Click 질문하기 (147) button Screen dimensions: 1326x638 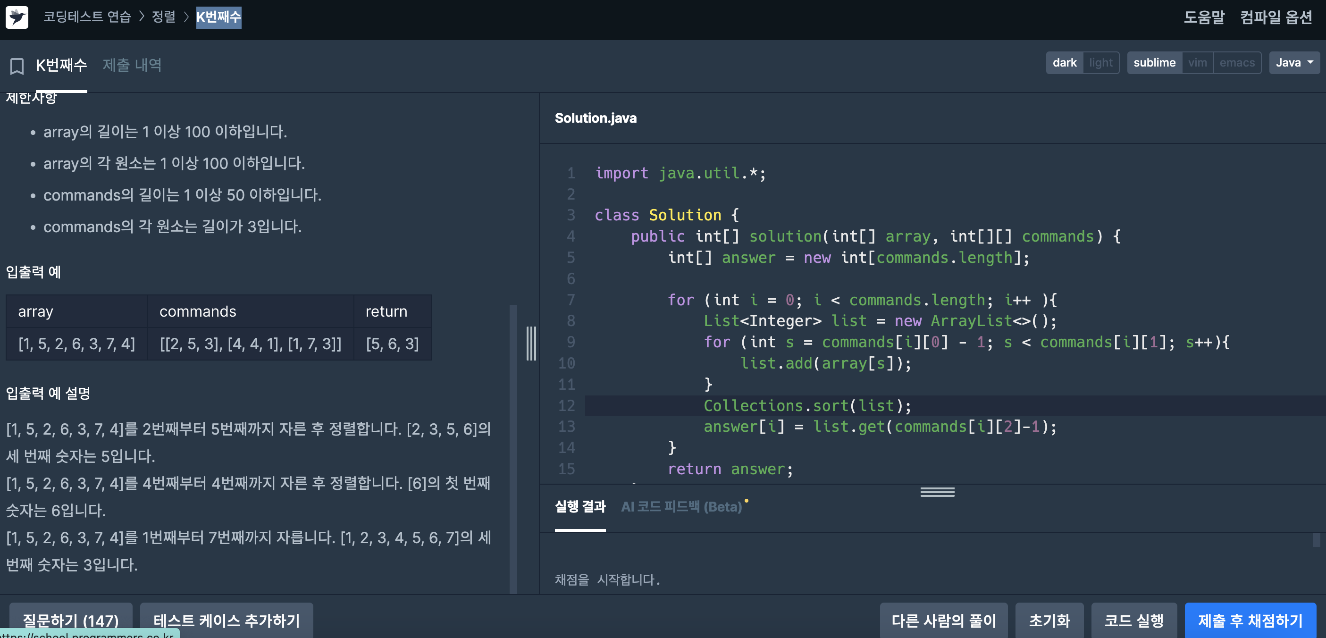(x=70, y=620)
